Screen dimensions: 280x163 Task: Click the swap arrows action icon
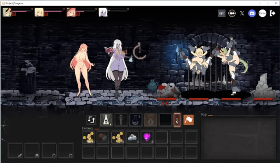click(91, 120)
